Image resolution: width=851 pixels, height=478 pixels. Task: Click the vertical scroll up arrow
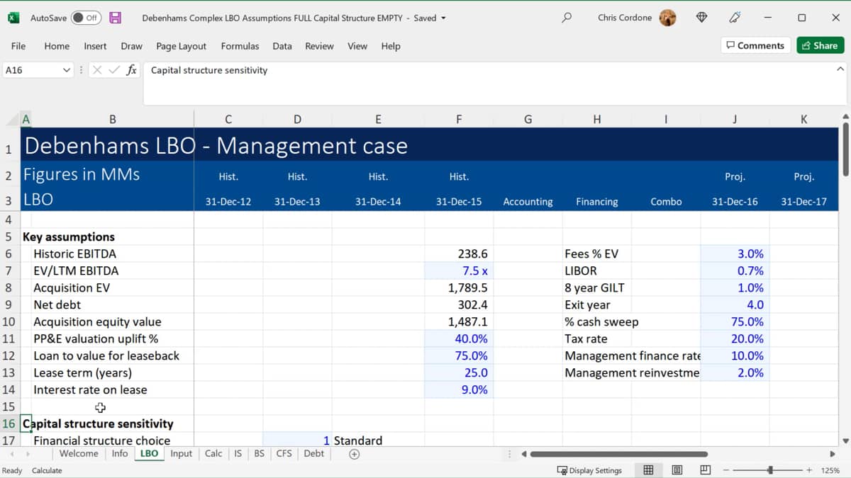coord(845,117)
